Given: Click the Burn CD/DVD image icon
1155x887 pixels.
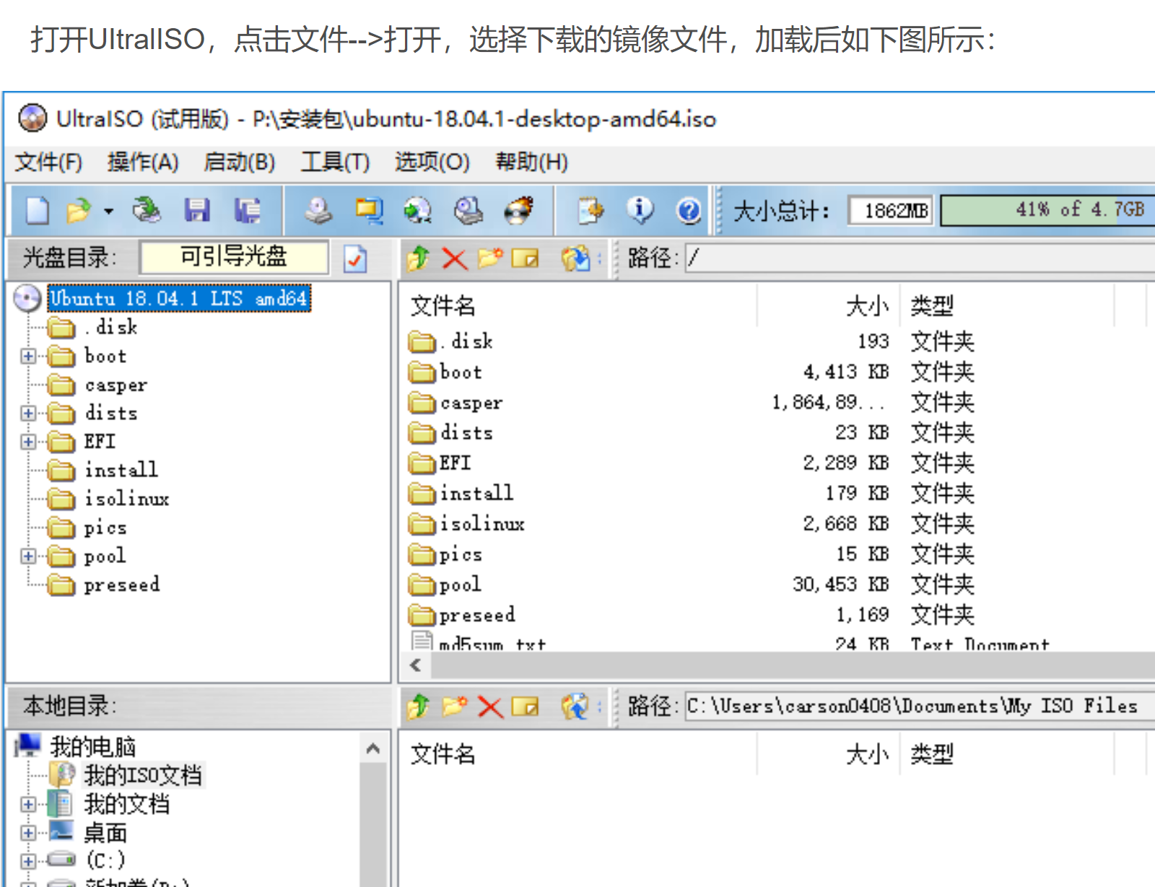Looking at the screenshot, I should (x=518, y=210).
